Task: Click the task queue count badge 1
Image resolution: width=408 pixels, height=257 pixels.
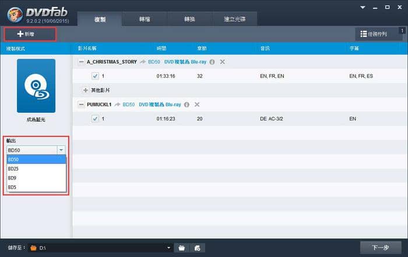Action: coord(402,30)
